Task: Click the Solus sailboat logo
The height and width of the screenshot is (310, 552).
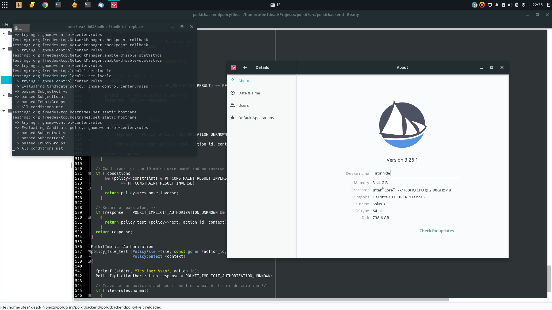Action: point(402,124)
